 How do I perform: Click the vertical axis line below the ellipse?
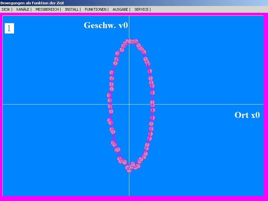click(129, 184)
